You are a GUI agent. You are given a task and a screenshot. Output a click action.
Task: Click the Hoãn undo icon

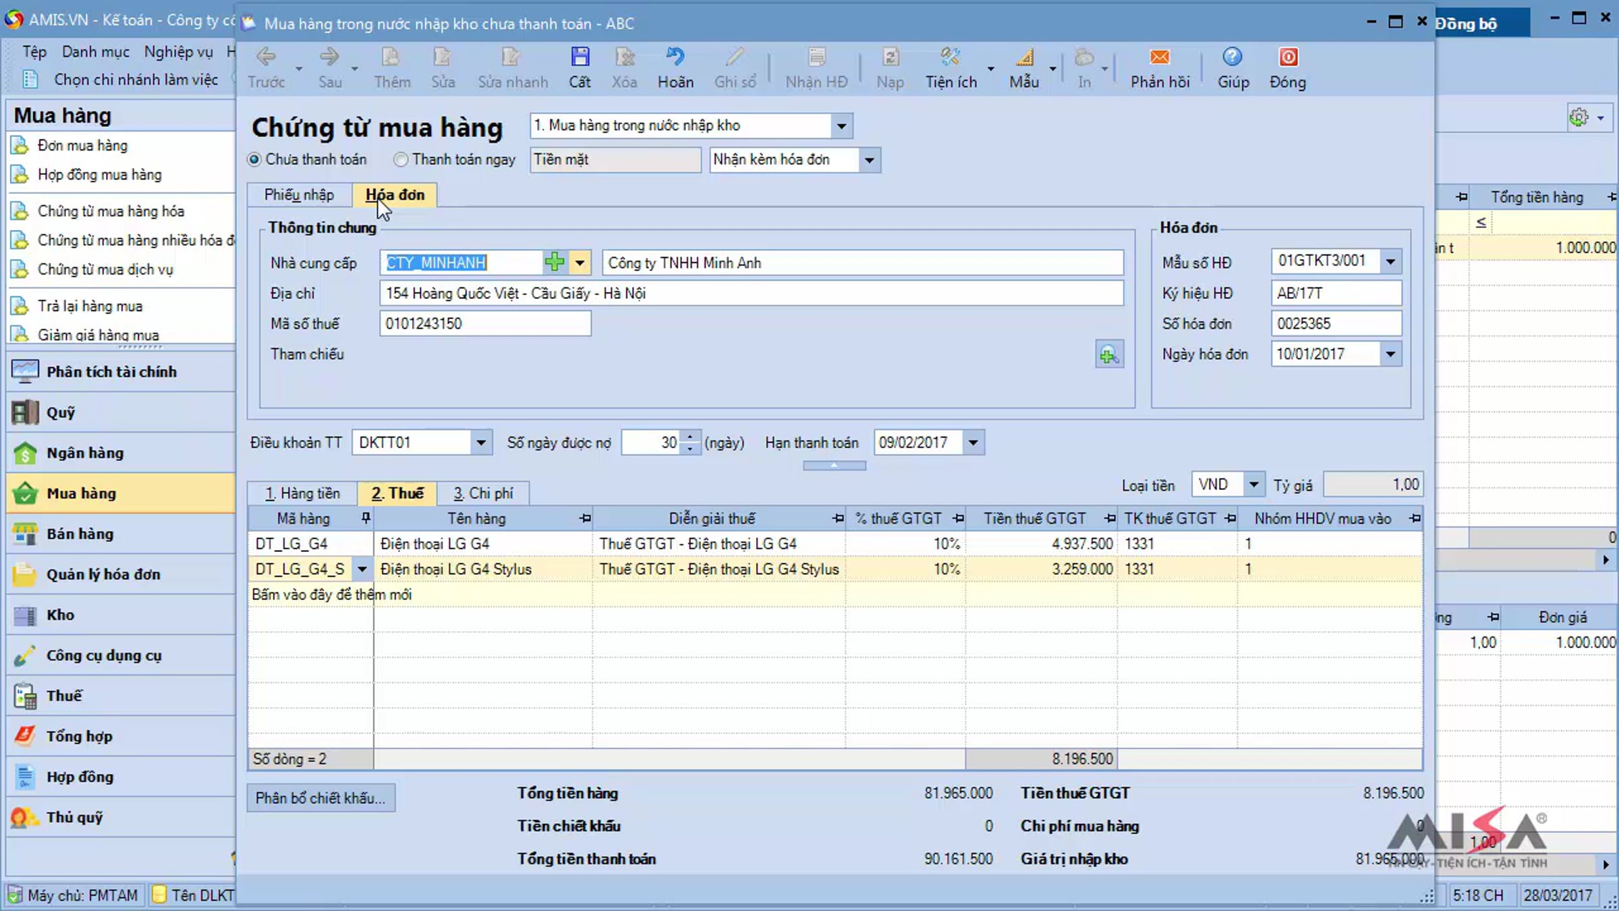675,57
